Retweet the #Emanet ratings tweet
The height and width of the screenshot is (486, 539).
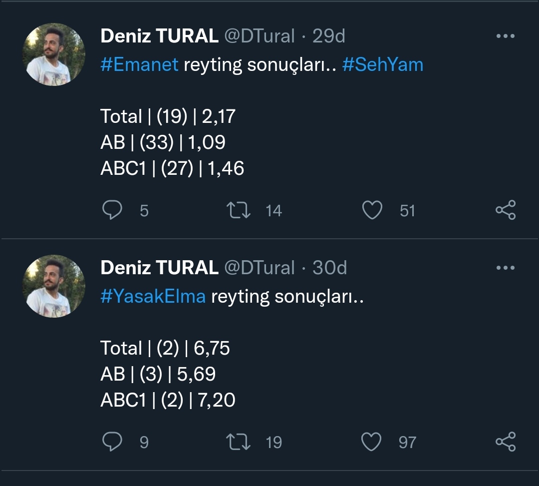(x=239, y=210)
